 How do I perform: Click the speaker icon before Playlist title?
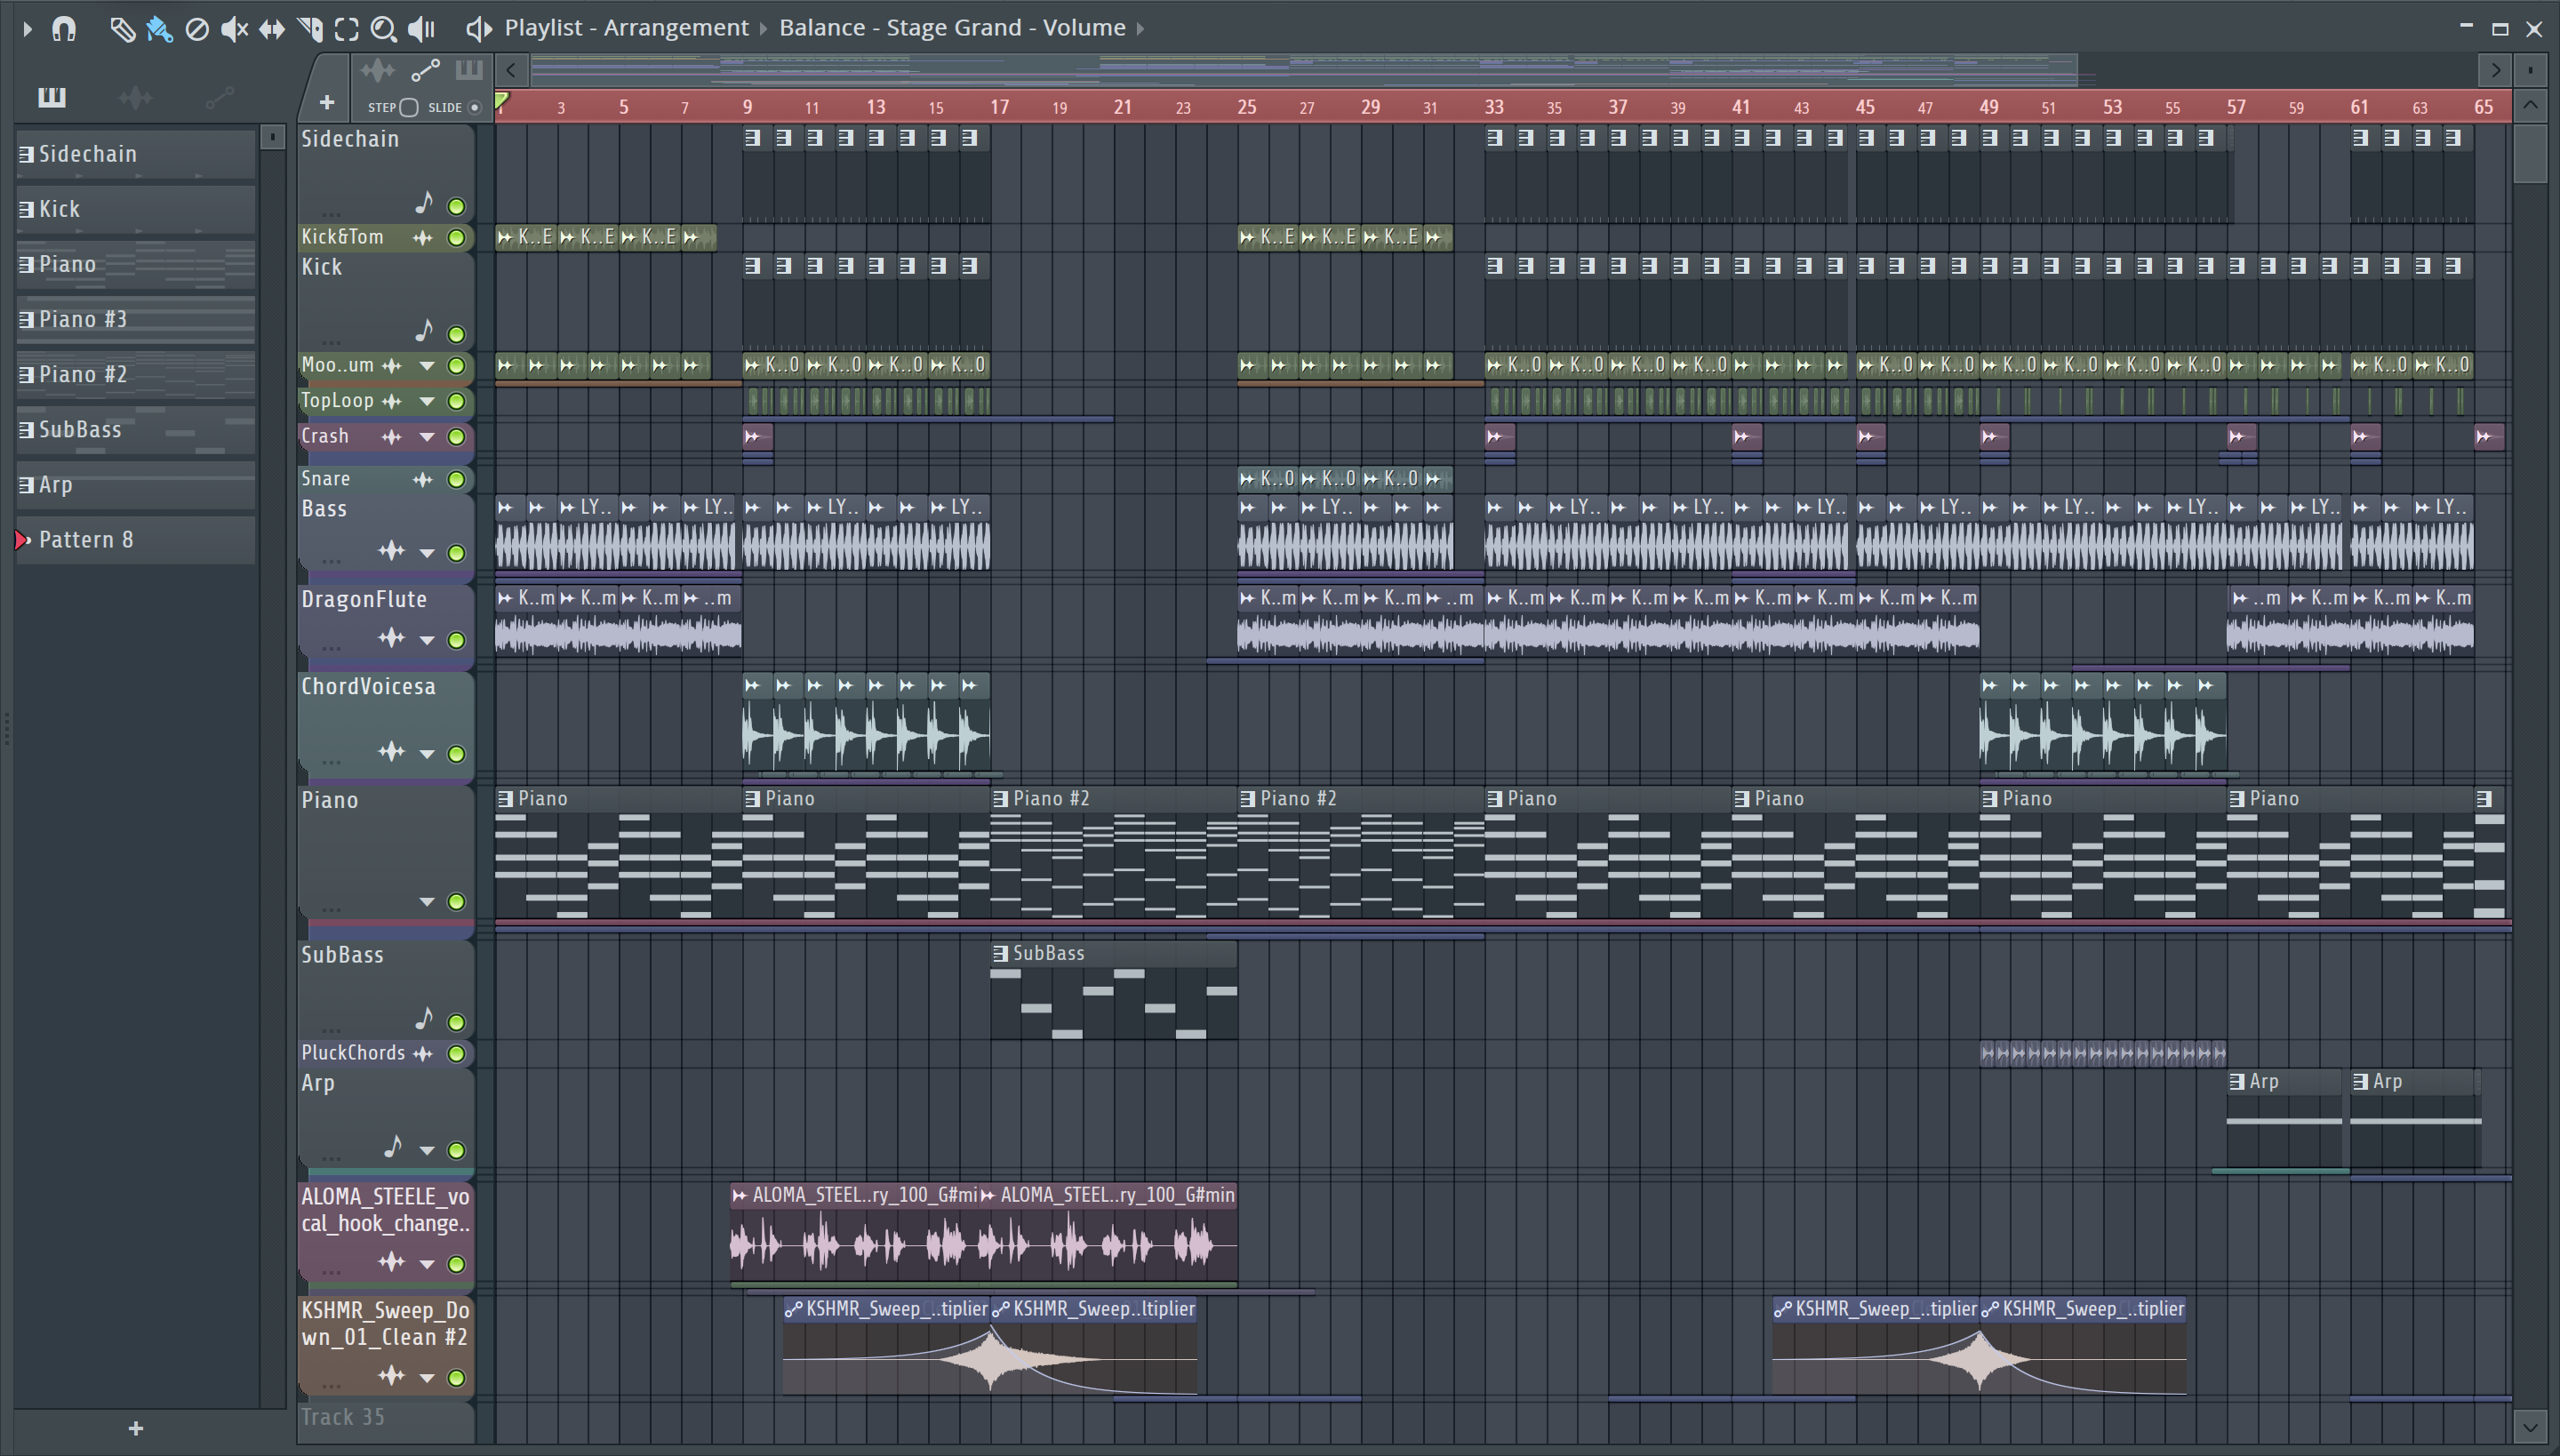(x=478, y=29)
